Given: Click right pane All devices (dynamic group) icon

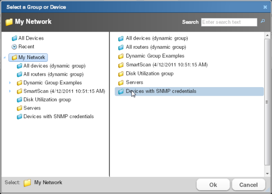Looking at the screenshot, I should (x=121, y=38).
